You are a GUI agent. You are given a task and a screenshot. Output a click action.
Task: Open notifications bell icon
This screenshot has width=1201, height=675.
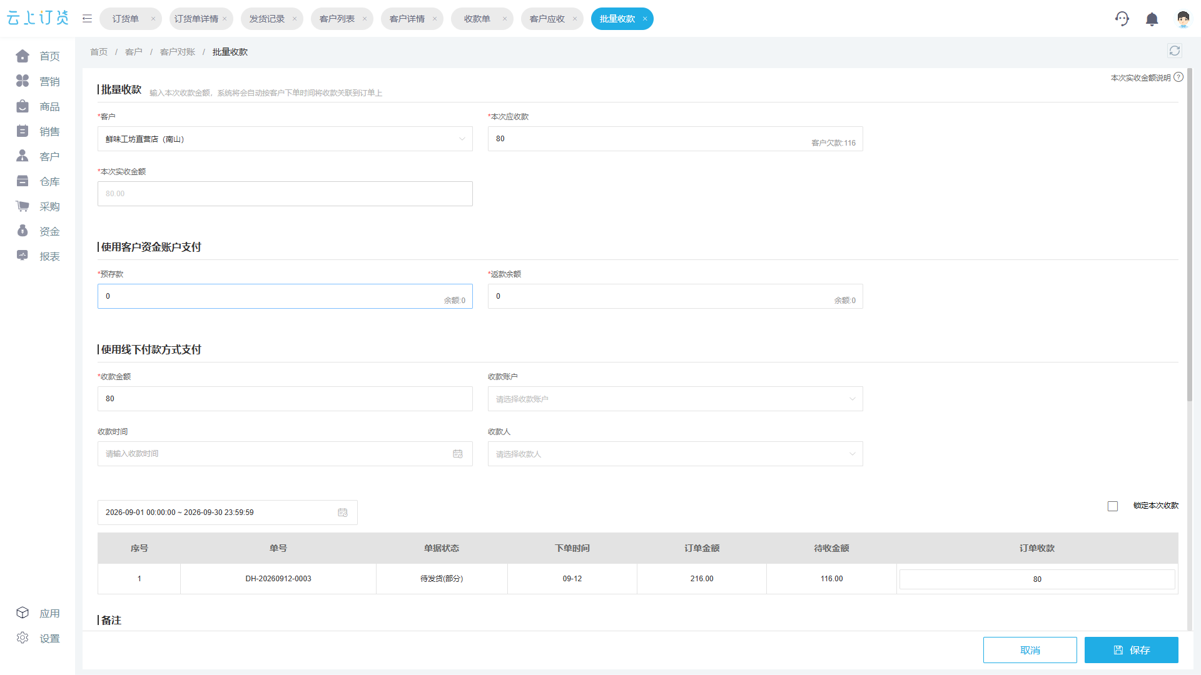coord(1152,19)
